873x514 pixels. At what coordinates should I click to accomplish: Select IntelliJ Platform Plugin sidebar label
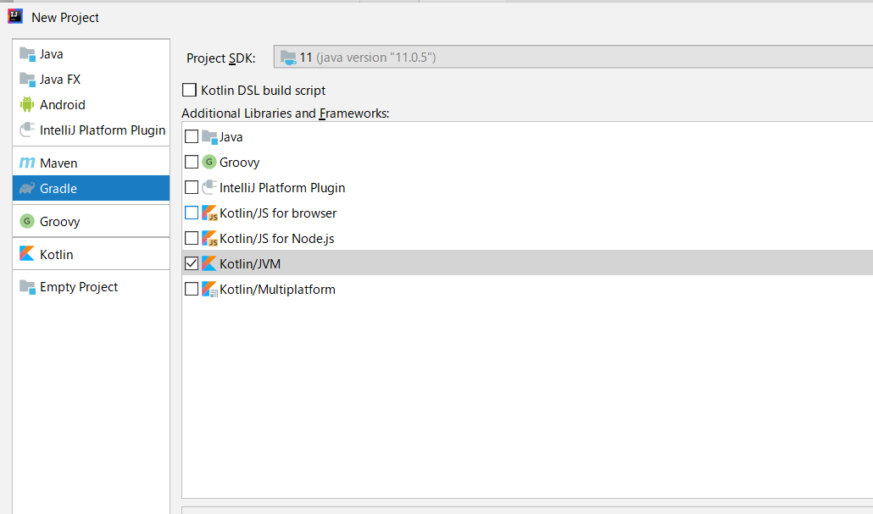click(x=103, y=130)
